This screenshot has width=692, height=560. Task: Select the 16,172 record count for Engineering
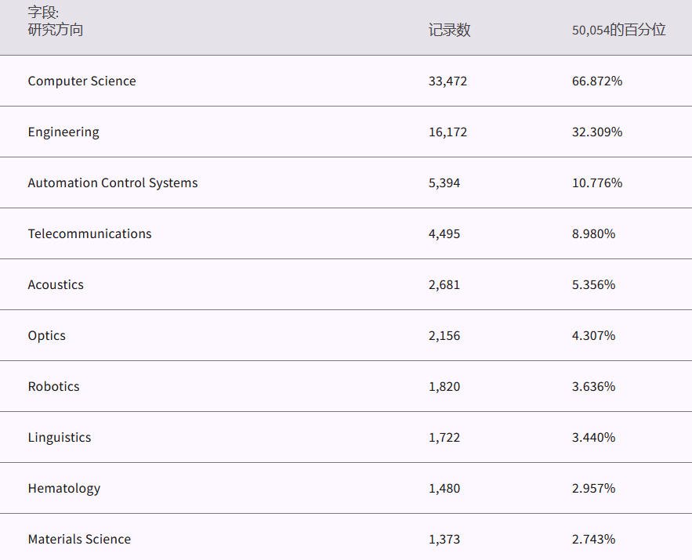pyautogui.click(x=447, y=132)
